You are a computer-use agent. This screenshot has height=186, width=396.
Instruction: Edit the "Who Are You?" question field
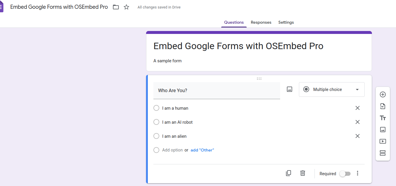tap(217, 91)
